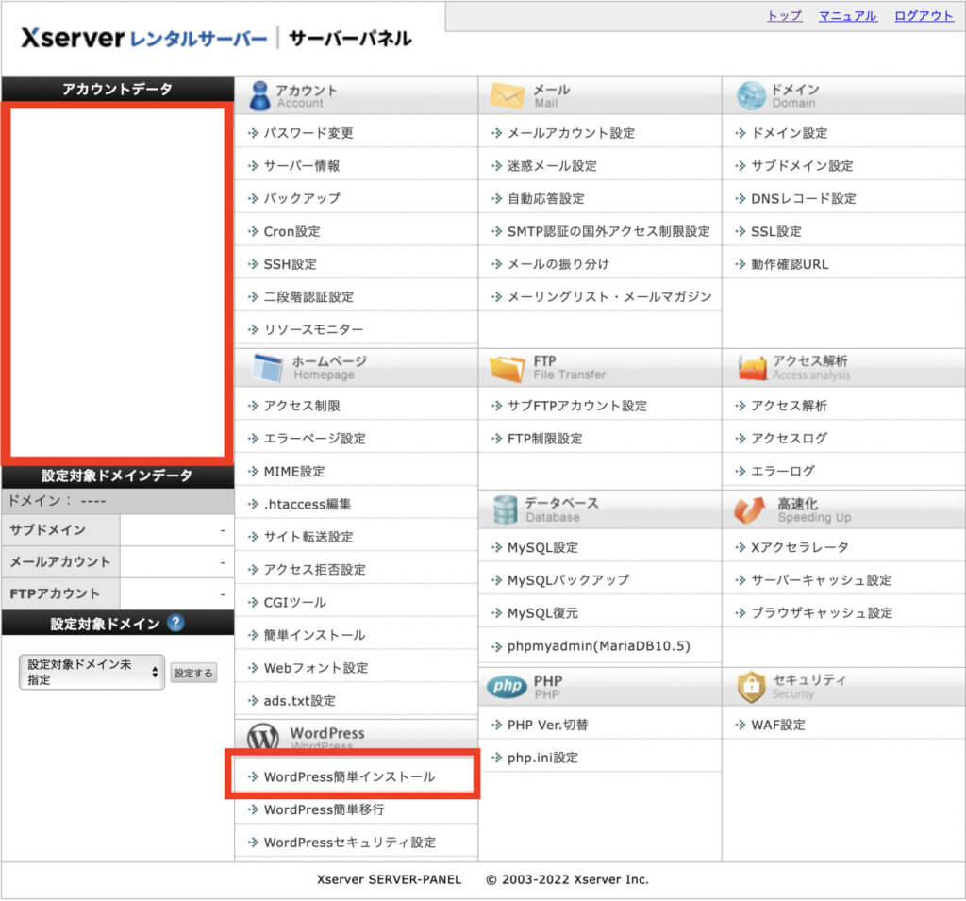Click the ログアウト link

coord(924,16)
